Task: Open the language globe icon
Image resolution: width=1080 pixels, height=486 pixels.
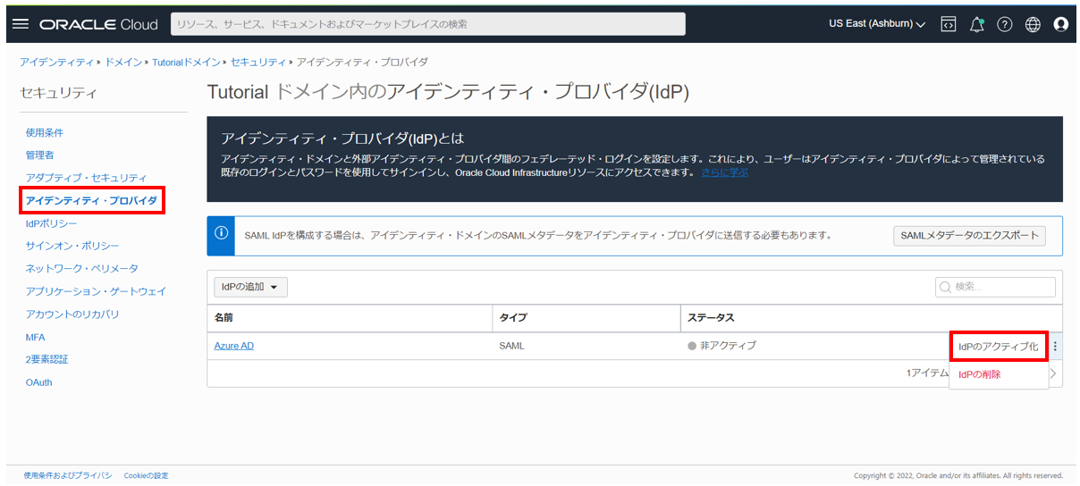Action: (1033, 24)
